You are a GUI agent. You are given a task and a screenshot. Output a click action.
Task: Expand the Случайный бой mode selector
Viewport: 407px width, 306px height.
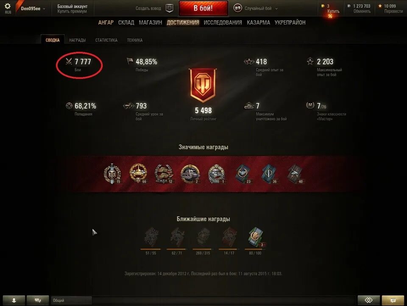click(256, 8)
